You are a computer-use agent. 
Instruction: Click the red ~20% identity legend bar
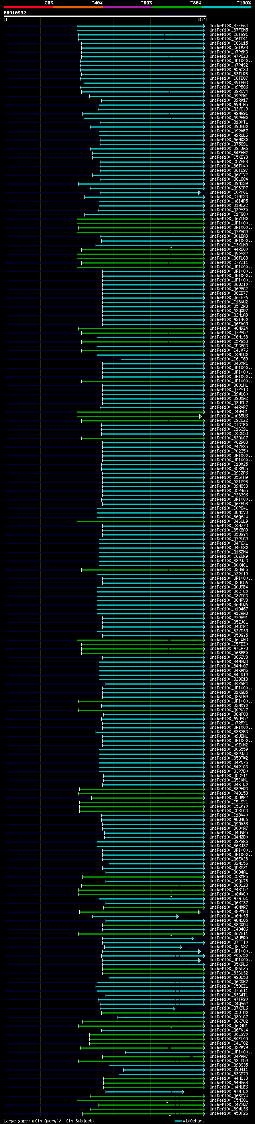point(28,7)
